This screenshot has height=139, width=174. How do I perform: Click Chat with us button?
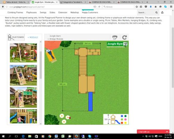click(x=153, y=132)
